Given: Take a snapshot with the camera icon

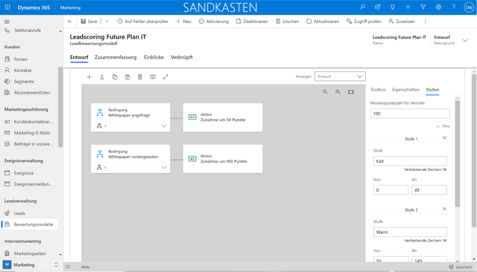Looking at the screenshot, I should [153, 77].
